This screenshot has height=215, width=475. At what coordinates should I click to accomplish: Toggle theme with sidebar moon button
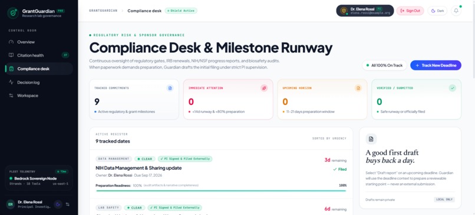(58, 204)
